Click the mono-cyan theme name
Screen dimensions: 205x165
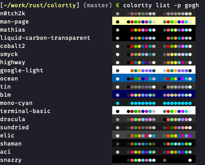click(x=16, y=103)
